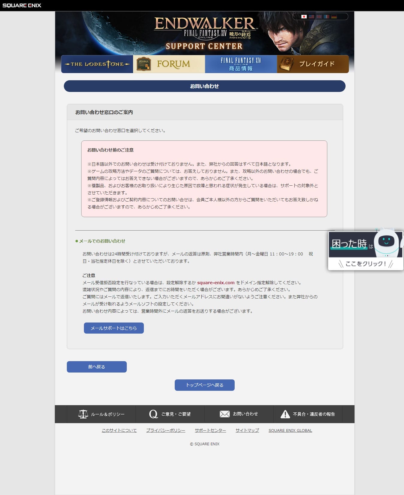Image resolution: width=404 pixels, height=495 pixels.
Task: Open the プレイガイド play guide tab
Action: [x=313, y=64]
